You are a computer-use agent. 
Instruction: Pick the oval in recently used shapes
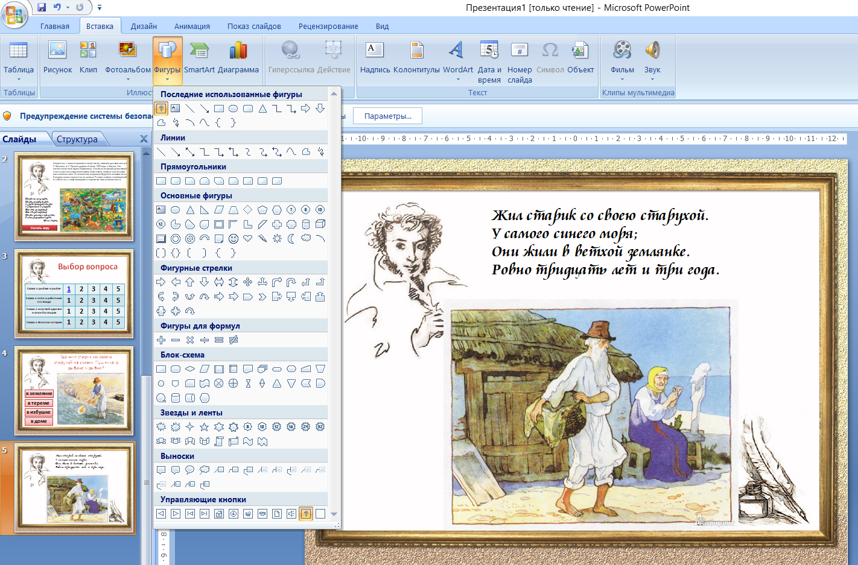click(234, 109)
